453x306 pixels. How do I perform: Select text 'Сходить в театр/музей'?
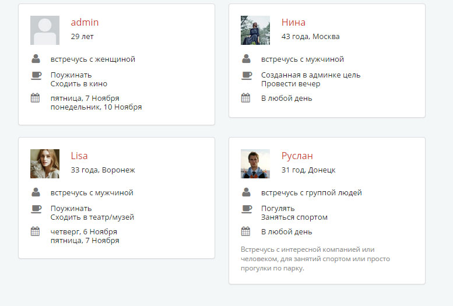tap(92, 217)
